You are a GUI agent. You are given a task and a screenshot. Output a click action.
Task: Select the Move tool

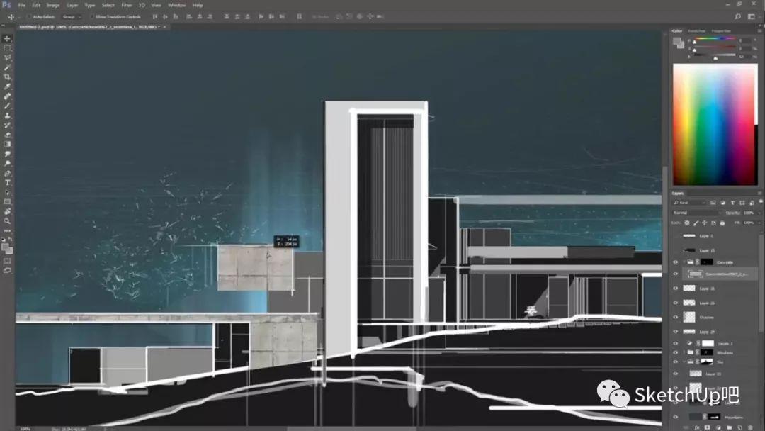pos(7,38)
